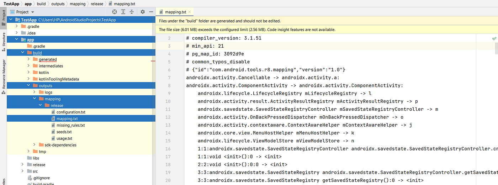Click the '# pg_map_id: 3092d9e' line
The height and width of the screenshot is (185, 498).
click(x=215, y=54)
